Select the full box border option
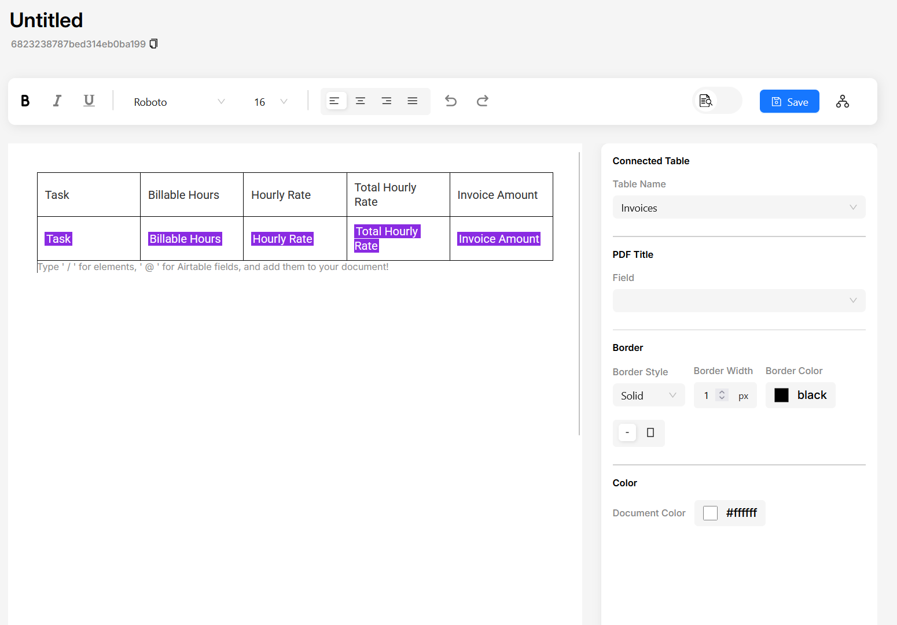The height and width of the screenshot is (625, 897). [x=650, y=432]
